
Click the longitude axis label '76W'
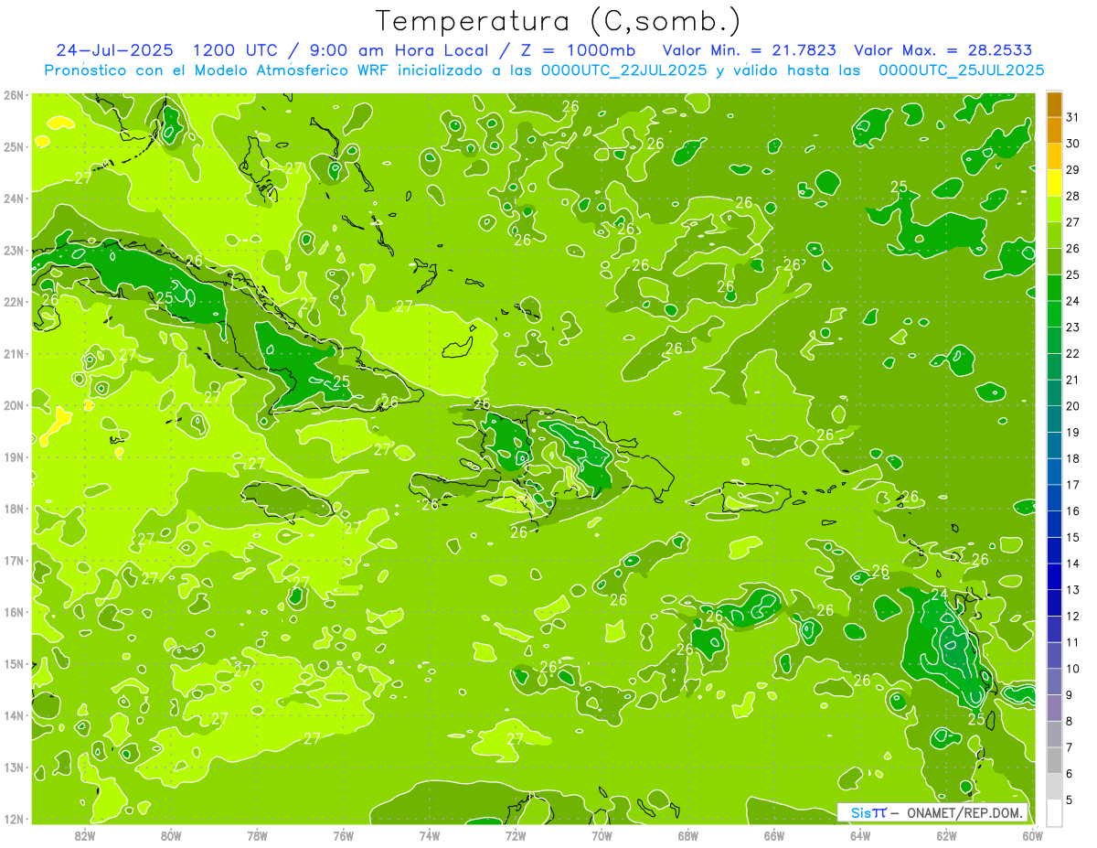343,835
